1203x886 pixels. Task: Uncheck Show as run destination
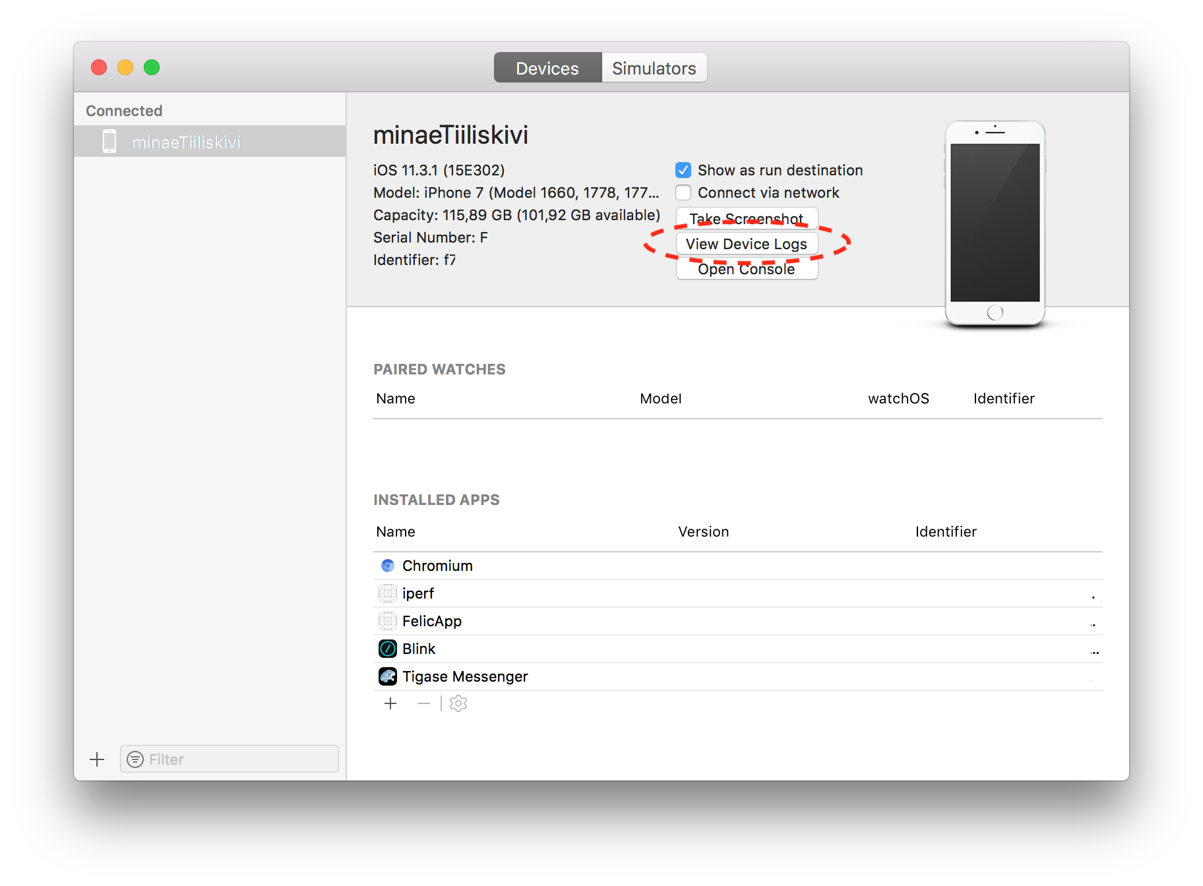tap(683, 170)
